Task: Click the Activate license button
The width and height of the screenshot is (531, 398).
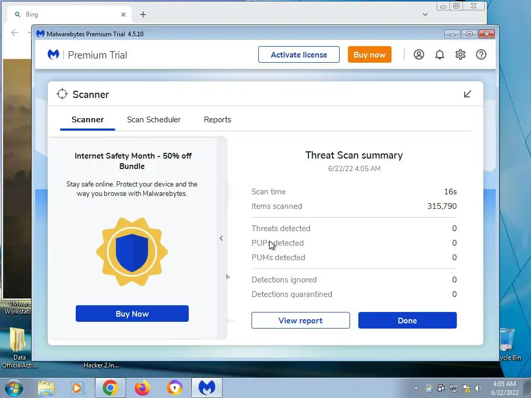Action: pyautogui.click(x=299, y=54)
